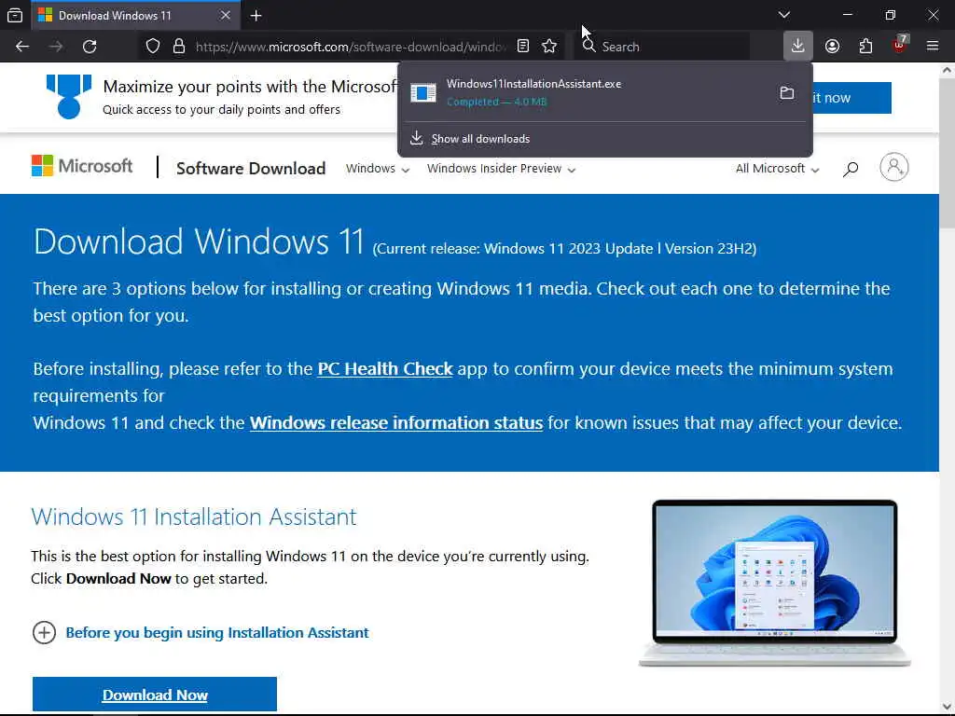This screenshot has height=716, width=955.
Task: Click Show all downloads
Action: click(480, 139)
